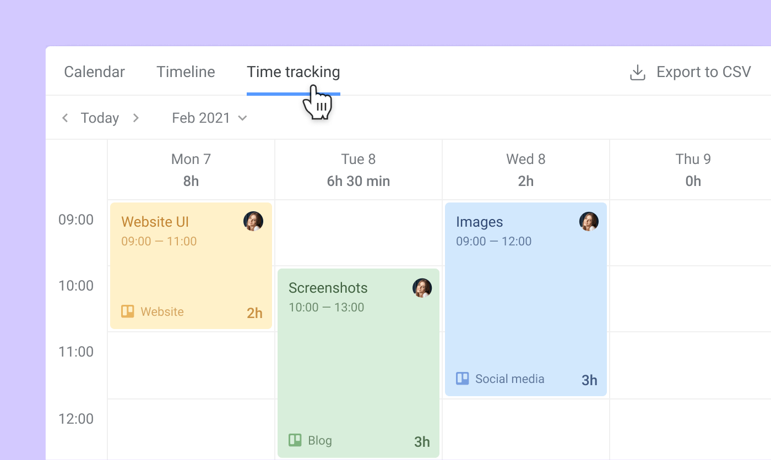Select the Website UI event card

point(191,259)
